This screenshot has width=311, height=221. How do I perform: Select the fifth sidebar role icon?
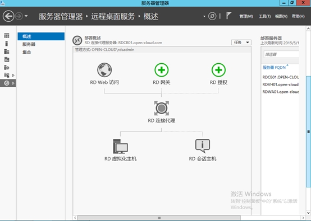click(x=7, y=67)
